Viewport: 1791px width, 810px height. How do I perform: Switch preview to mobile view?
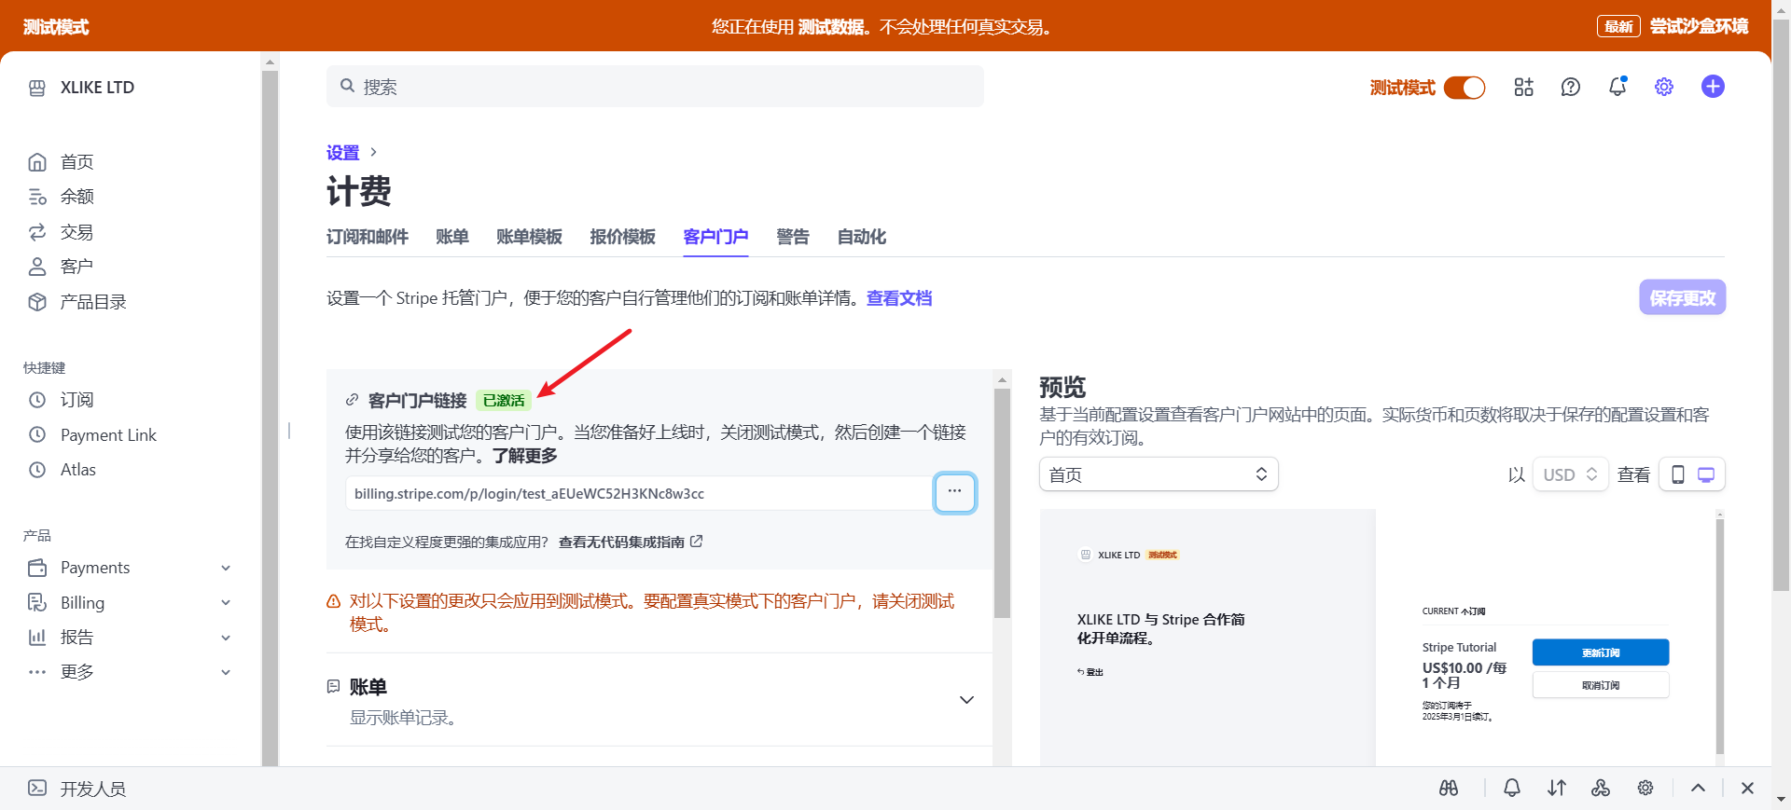click(1677, 474)
